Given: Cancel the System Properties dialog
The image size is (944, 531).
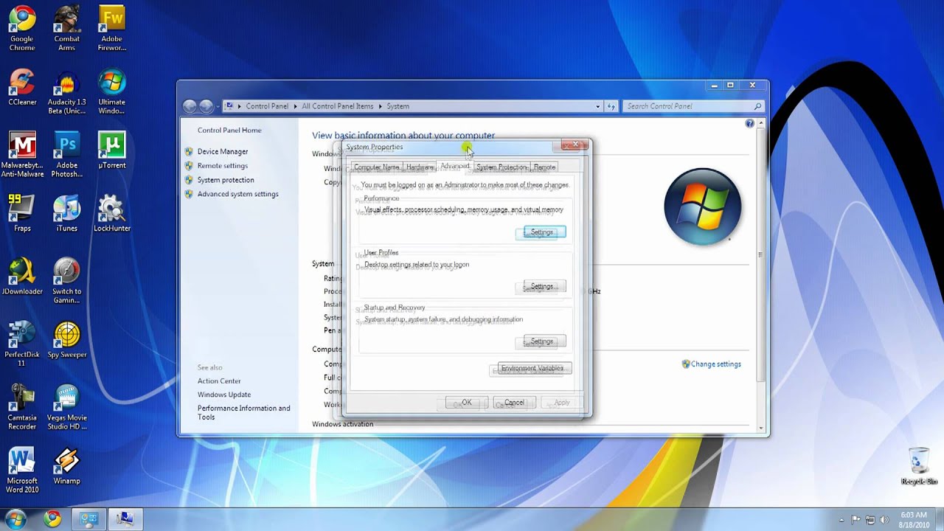Looking at the screenshot, I should click(514, 403).
